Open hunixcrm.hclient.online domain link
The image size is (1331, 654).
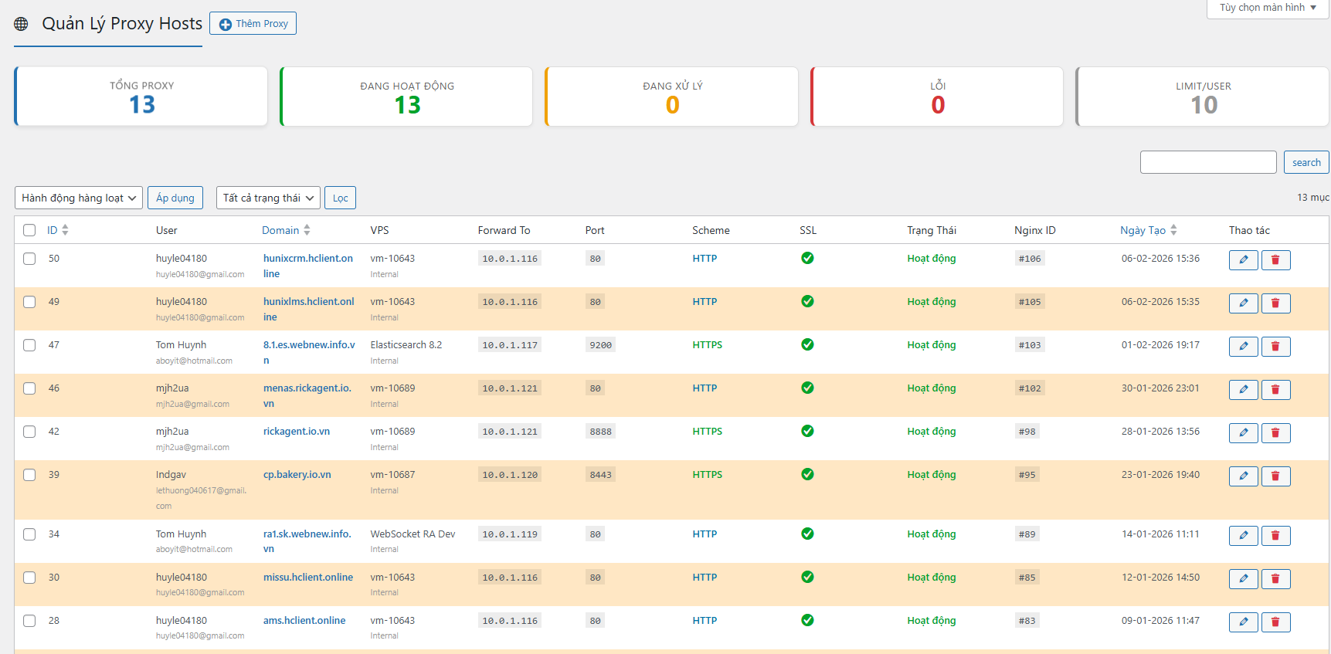[308, 266]
